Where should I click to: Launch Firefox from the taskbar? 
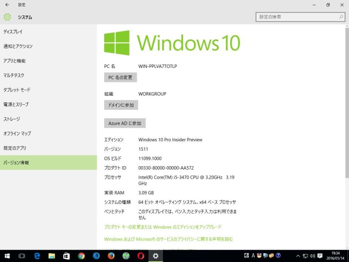click(111, 256)
